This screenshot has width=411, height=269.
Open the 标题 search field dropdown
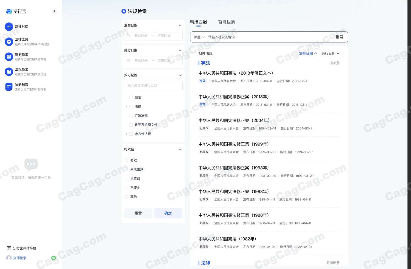[x=199, y=37]
